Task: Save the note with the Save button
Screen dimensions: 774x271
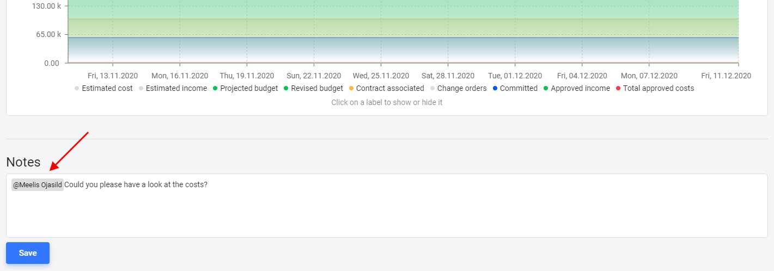Action: pos(28,253)
